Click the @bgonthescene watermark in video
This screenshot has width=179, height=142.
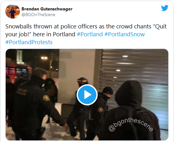point(131,125)
